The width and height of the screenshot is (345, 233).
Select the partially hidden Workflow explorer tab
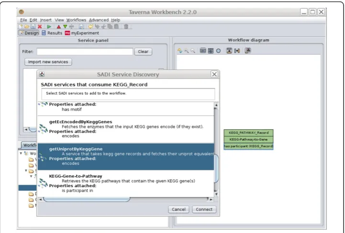[x=29, y=145]
